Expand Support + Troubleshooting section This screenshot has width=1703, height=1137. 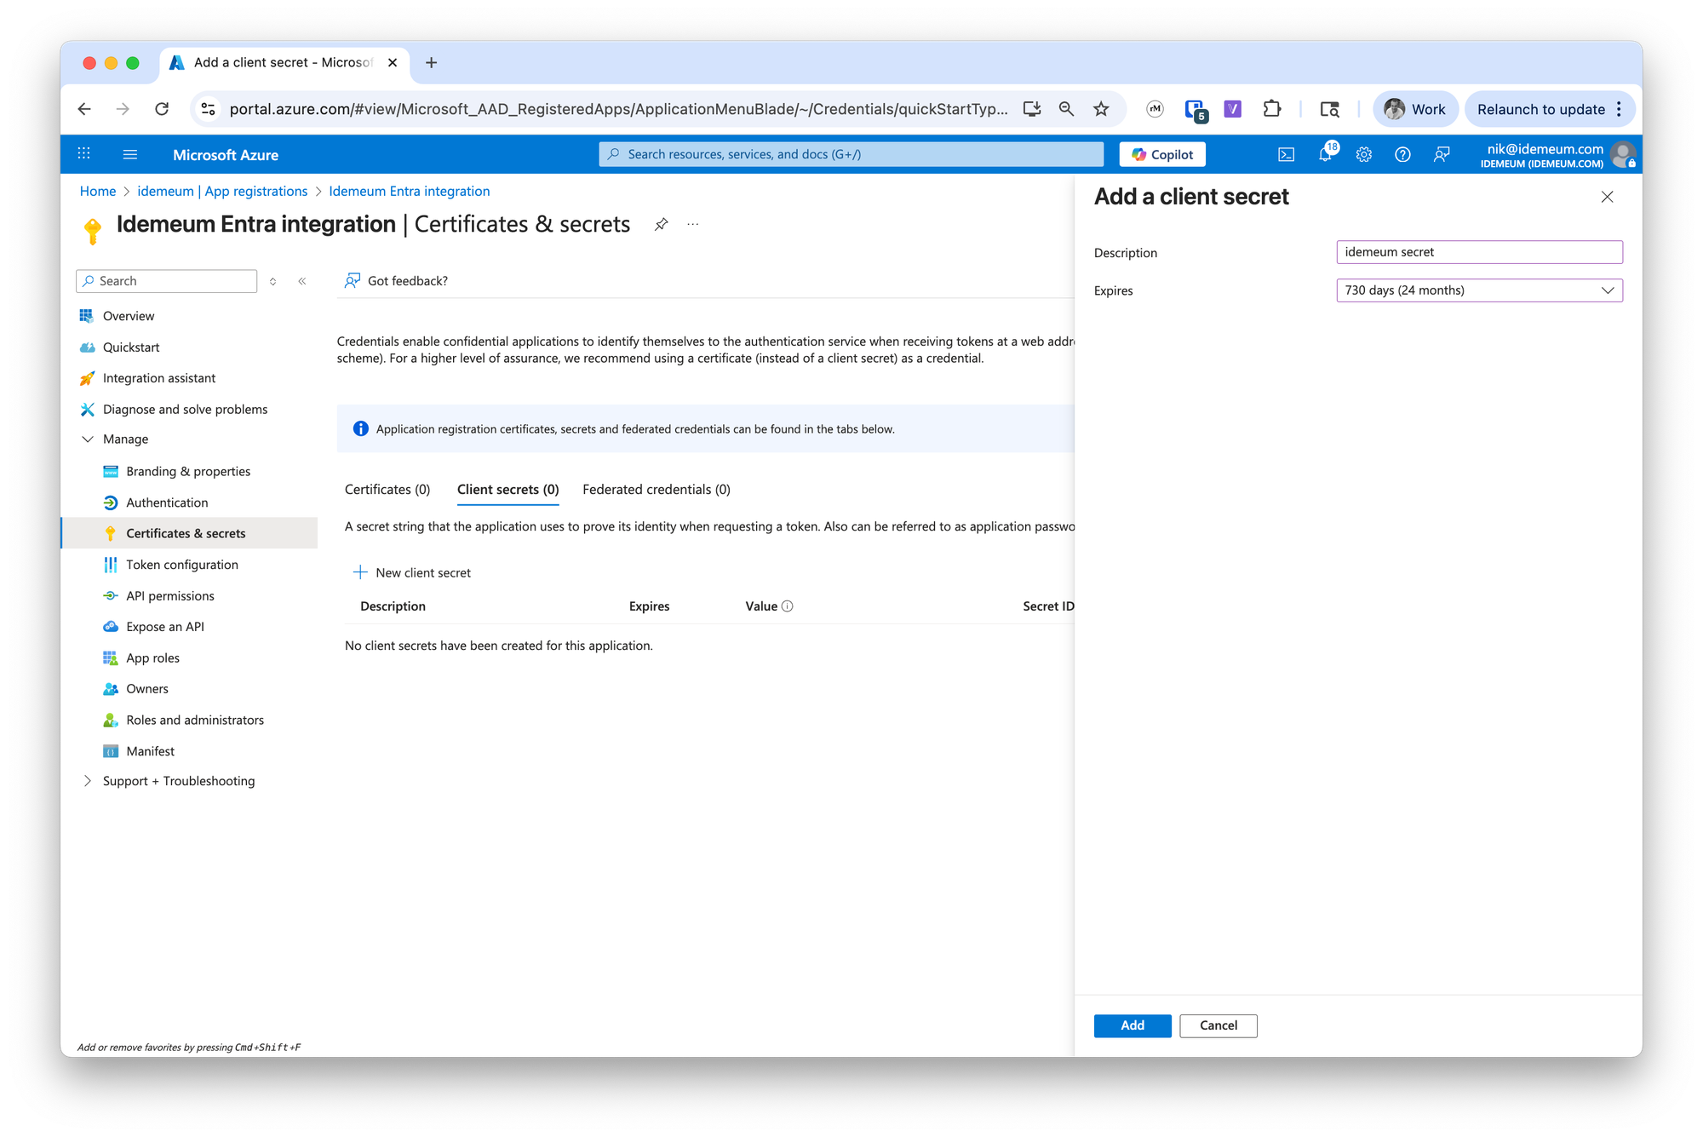[x=88, y=781]
